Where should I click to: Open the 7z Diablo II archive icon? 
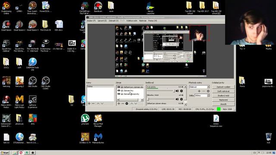click(72, 46)
